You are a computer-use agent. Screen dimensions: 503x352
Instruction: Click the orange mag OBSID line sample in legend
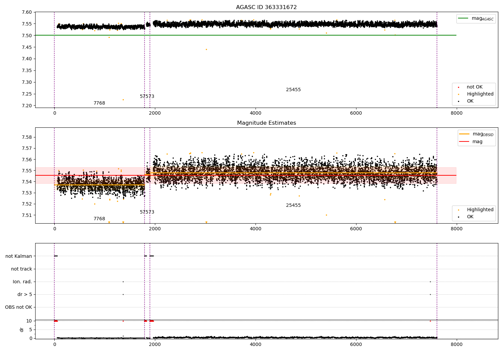[464, 134]
